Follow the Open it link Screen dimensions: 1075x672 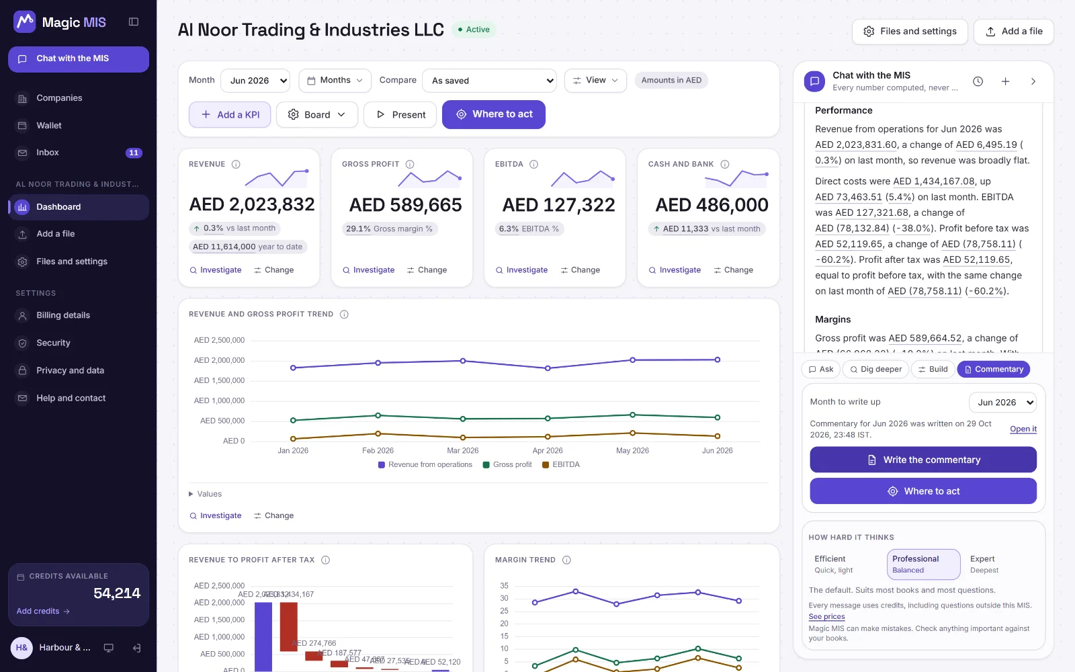click(x=1023, y=429)
